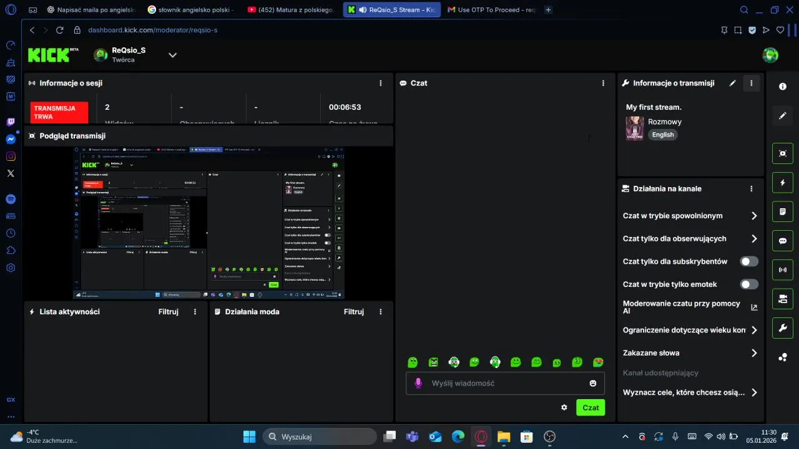Open Filtruj in Działania moda

pyautogui.click(x=354, y=312)
